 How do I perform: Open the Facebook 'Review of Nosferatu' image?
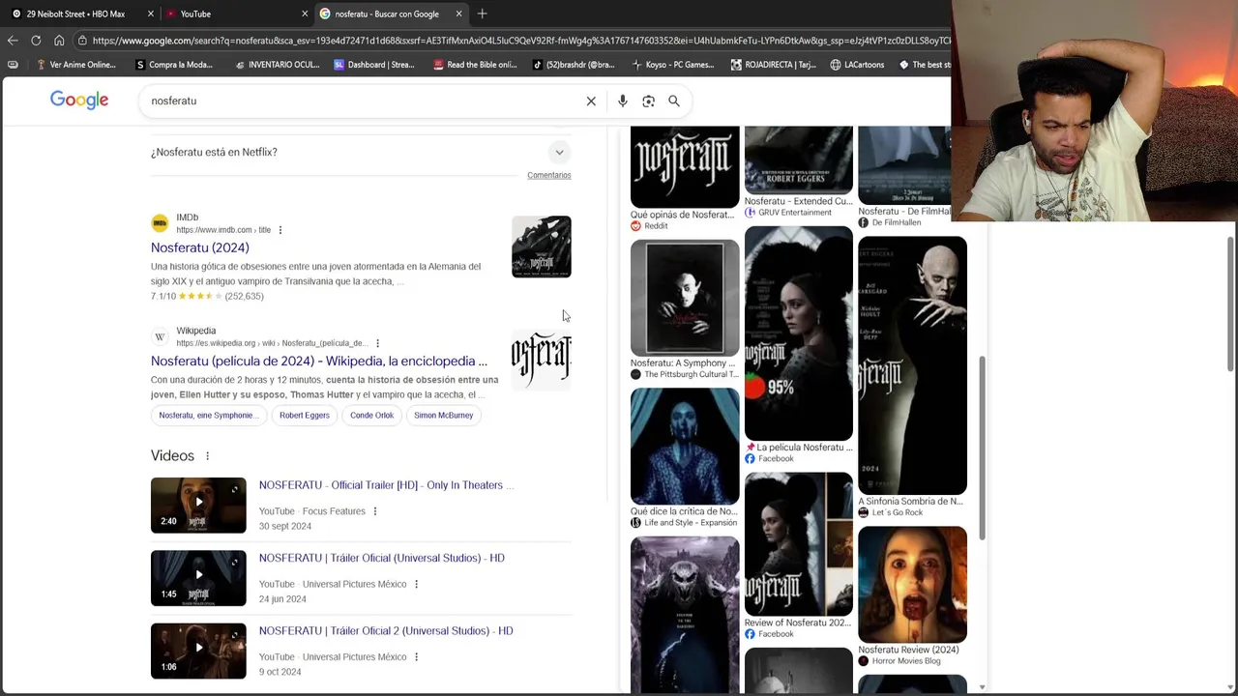[x=799, y=544]
